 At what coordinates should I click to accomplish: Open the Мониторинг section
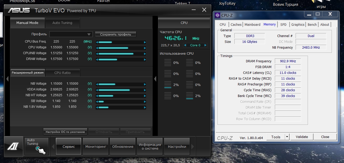tap(96, 146)
